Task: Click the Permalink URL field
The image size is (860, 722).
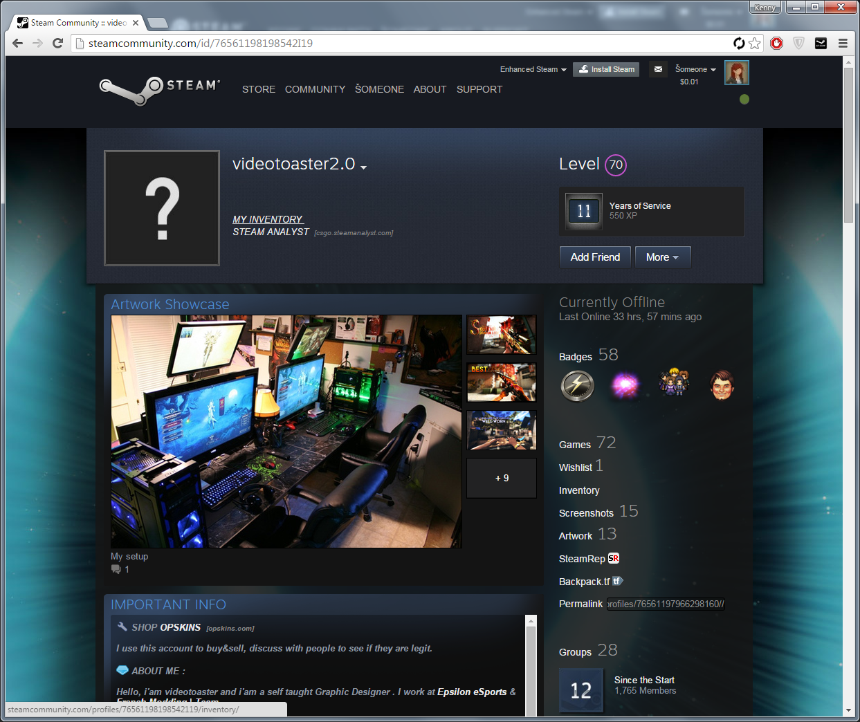Action: pos(666,604)
